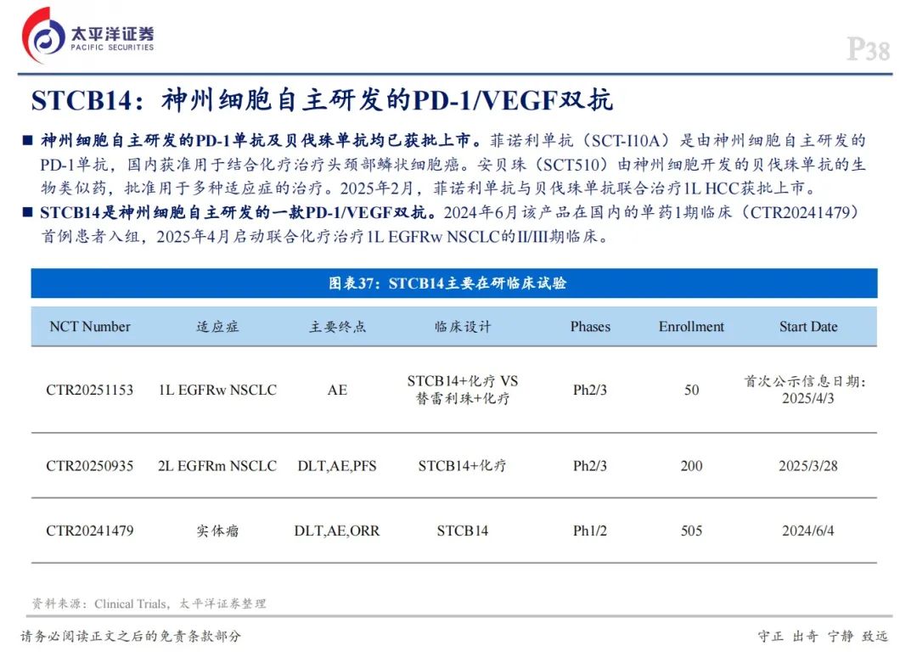Select the STCB14+化疗 design cell
The height and width of the screenshot is (657, 917).
(463, 466)
